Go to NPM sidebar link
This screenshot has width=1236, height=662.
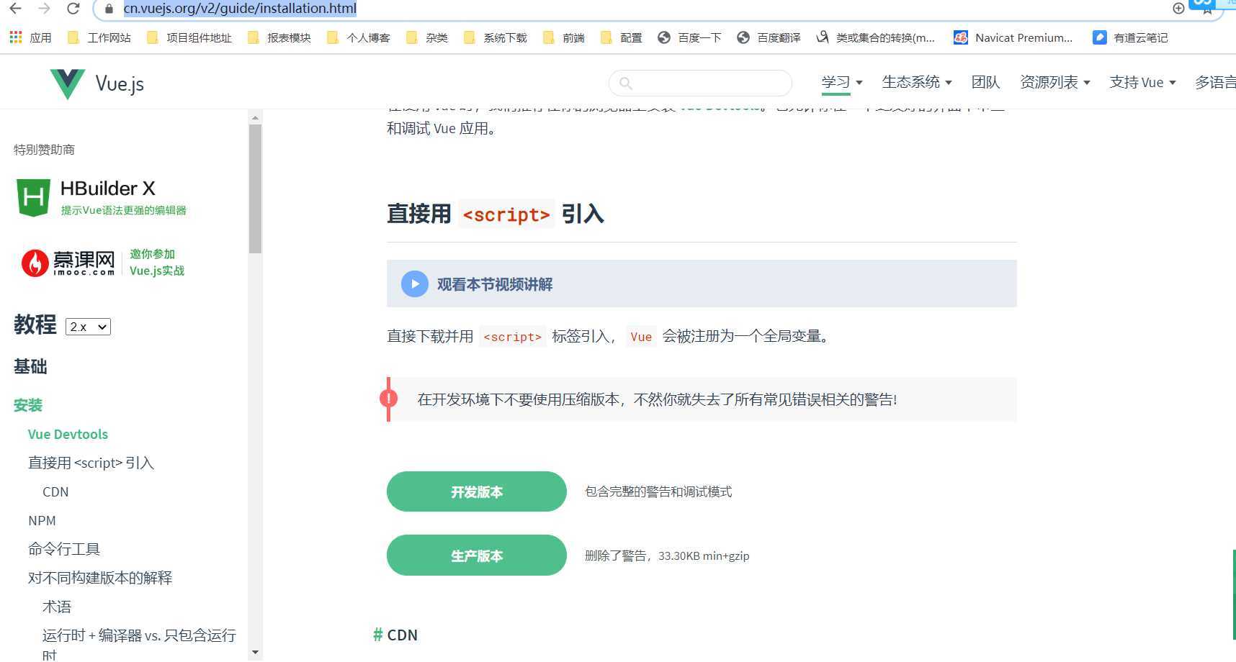pos(42,520)
